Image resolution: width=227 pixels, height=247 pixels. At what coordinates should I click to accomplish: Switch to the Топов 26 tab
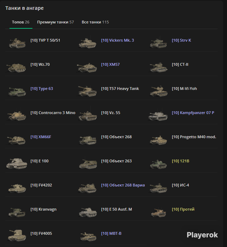21,22
